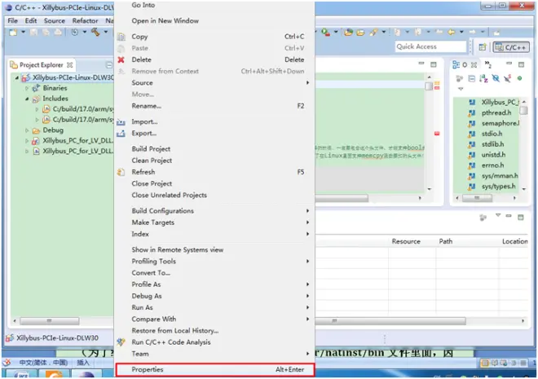Collapse the Includes tree node
The image size is (538, 379).
tap(27, 99)
